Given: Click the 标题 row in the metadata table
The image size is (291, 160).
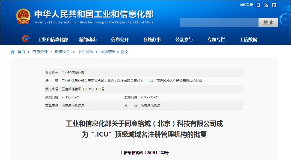Looking at the screenshot, I should pos(144,81).
